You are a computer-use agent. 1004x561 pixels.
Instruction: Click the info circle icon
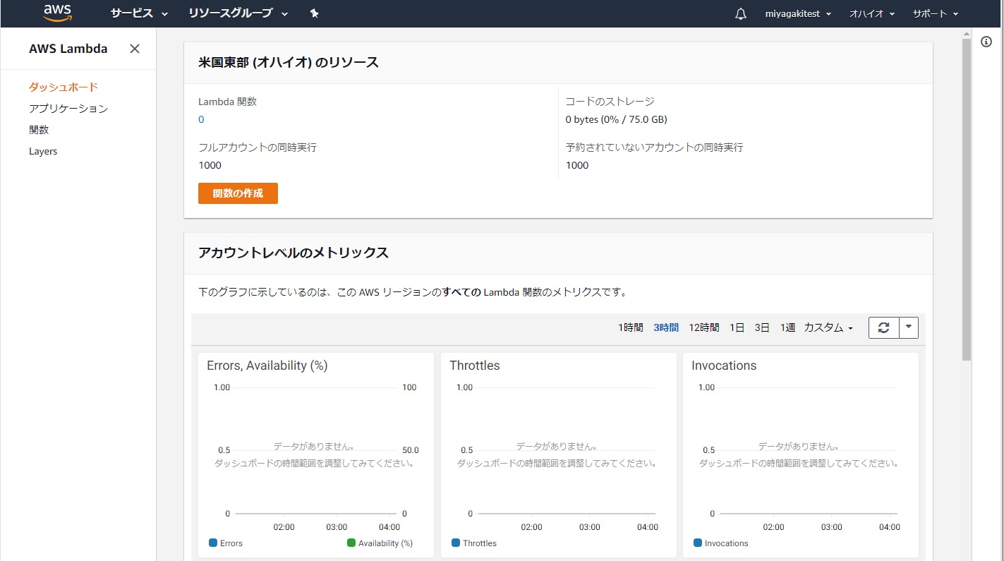986,42
